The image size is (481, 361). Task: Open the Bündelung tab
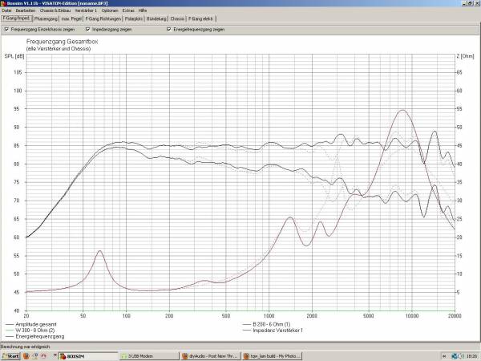156,18
